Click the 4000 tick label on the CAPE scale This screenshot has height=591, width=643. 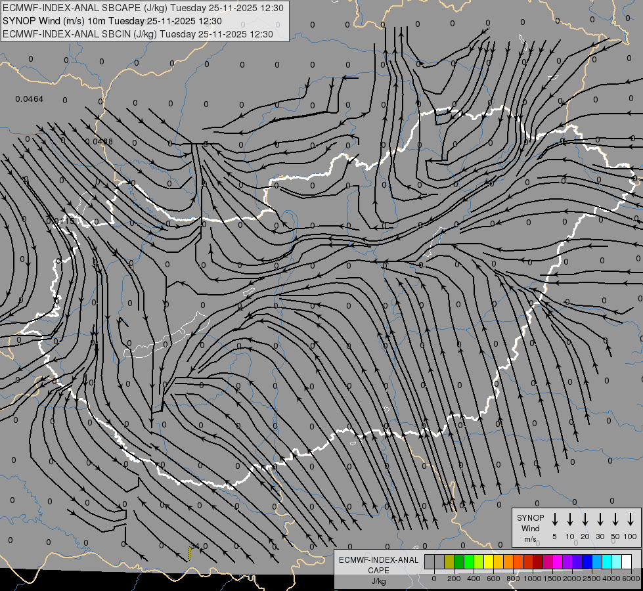pos(611,579)
